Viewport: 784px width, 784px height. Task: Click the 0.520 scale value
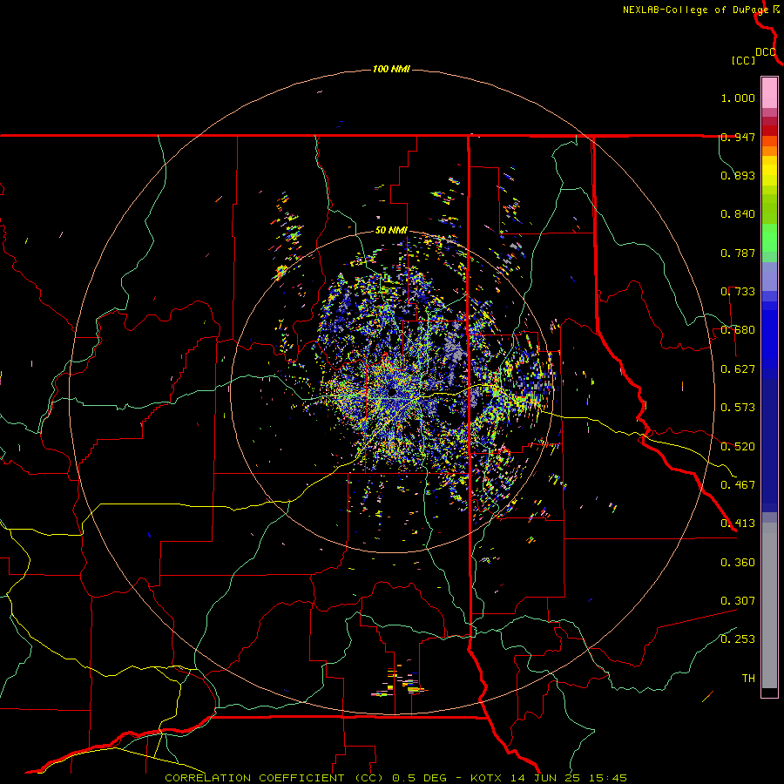(738, 447)
